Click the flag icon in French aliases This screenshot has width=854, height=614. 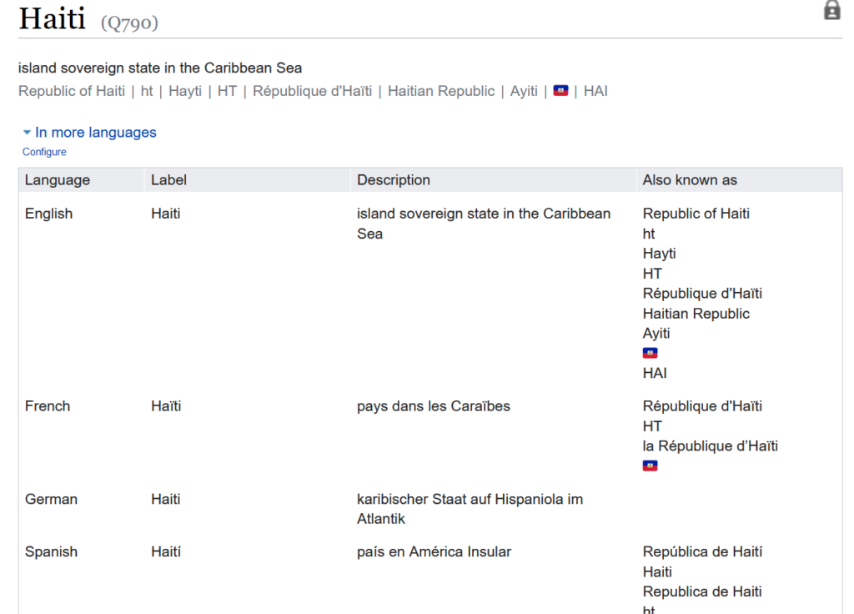pyautogui.click(x=650, y=465)
